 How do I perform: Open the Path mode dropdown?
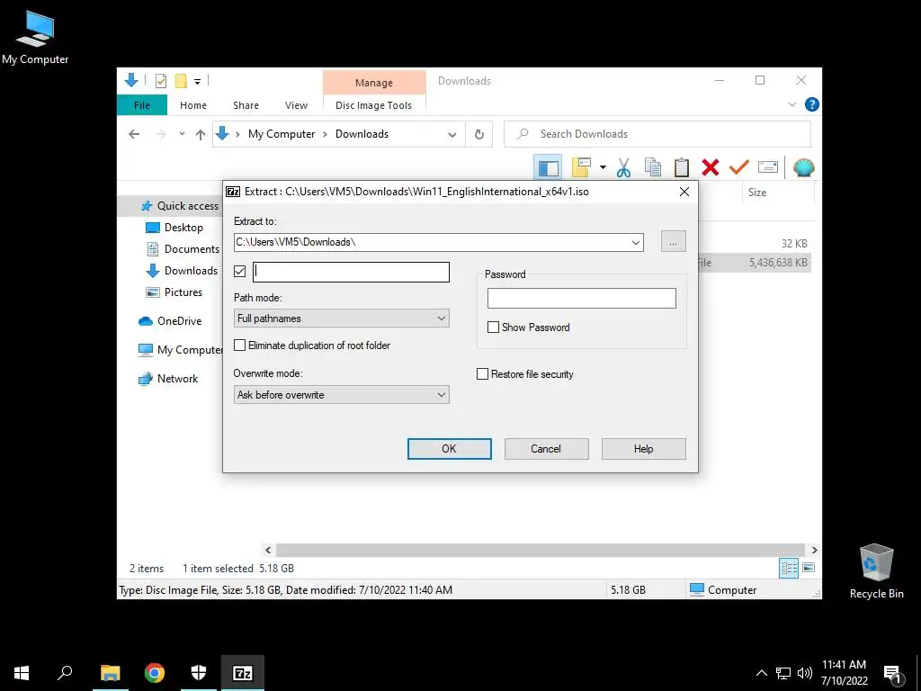[341, 319]
